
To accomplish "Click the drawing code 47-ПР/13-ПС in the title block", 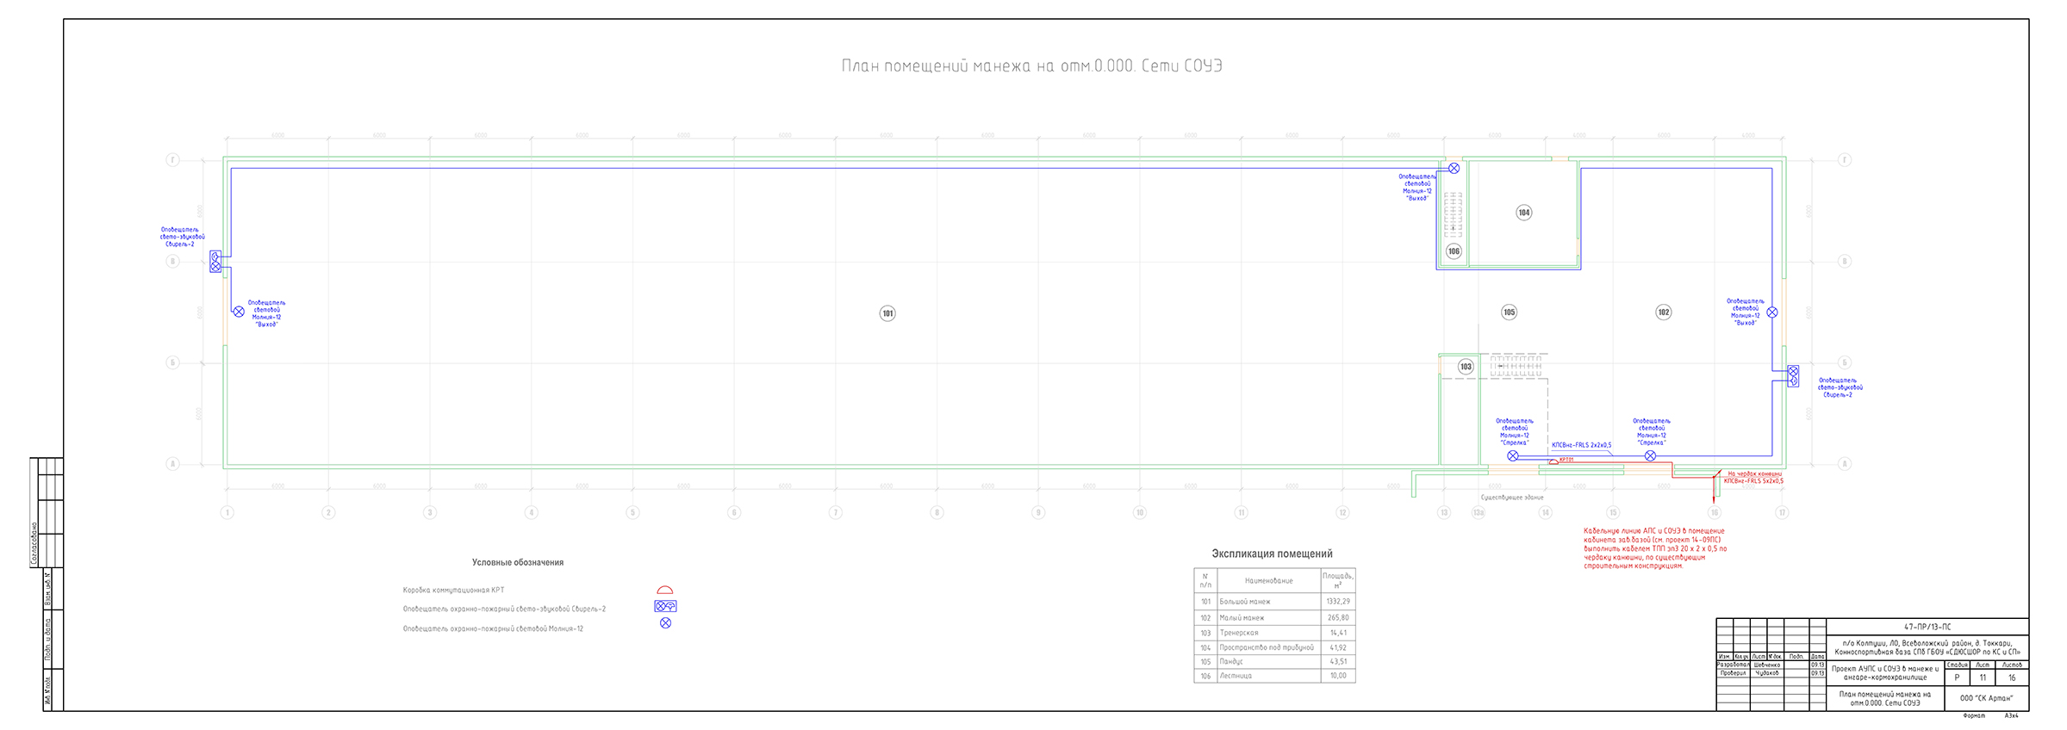I will point(1927,628).
